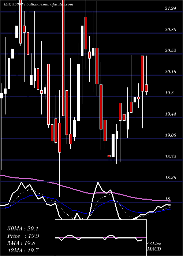Click the 5MA : 19.8 legend text
The width and height of the screenshot is (183, 256).
pyautogui.click(x=21, y=243)
